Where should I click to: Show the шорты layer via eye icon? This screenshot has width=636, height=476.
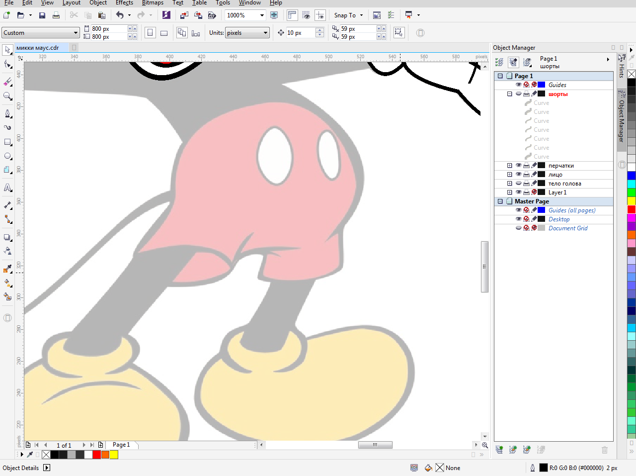point(518,94)
